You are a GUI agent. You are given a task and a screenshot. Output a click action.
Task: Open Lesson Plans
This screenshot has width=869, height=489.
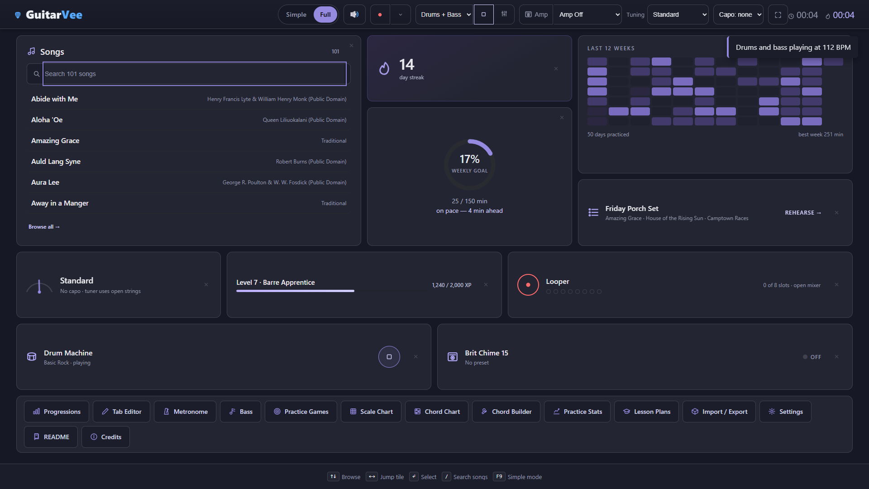click(x=646, y=412)
